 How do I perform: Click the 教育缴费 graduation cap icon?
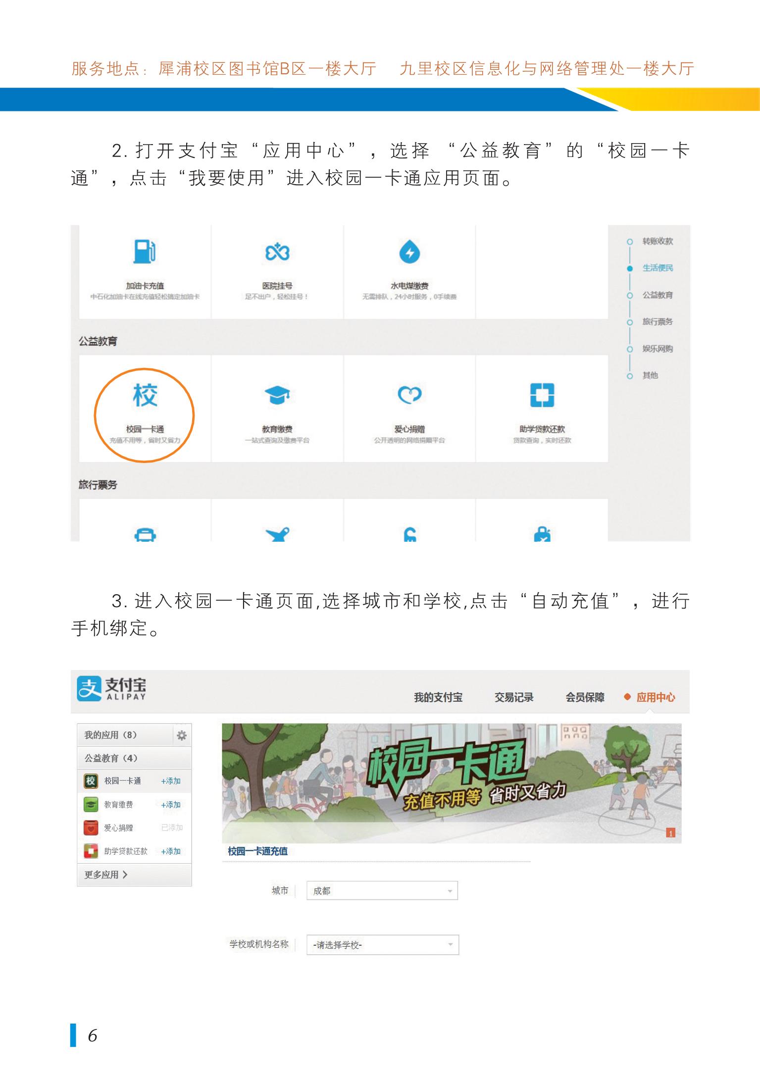pyautogui.click(x=277, y=395)
